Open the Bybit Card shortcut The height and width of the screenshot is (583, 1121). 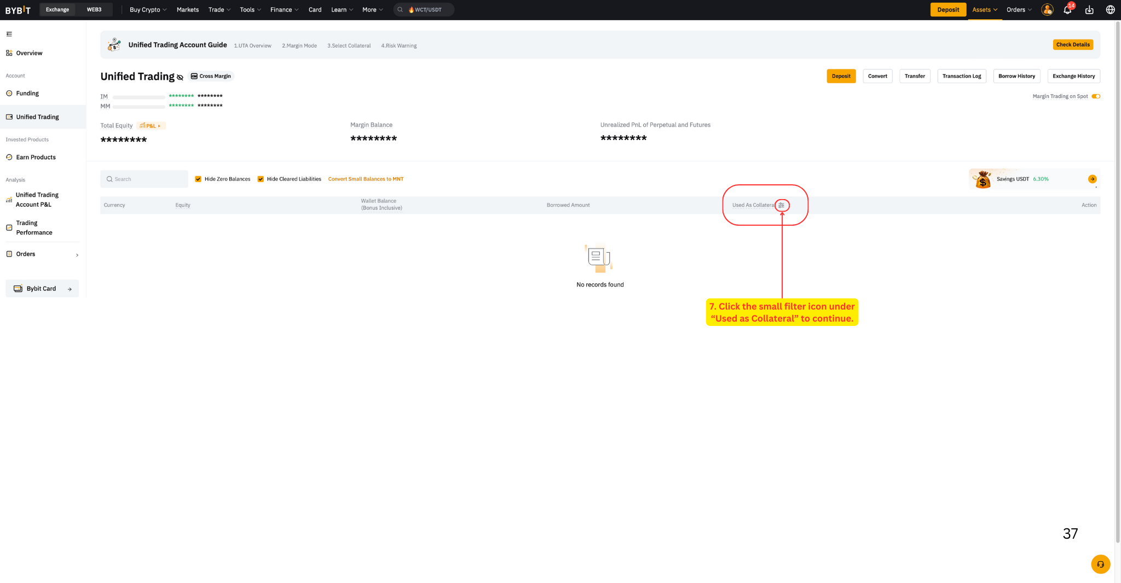[42, 289]
